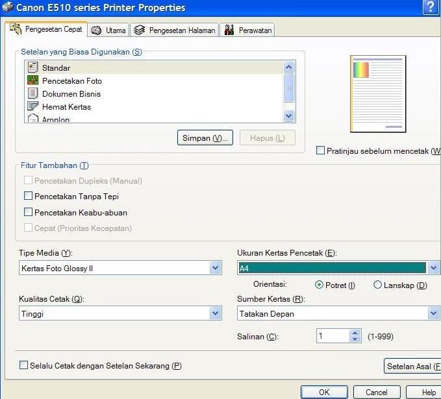The image size is (441, 399).
Task: Open the Kualitas Cetak dropdown
Action: point(120,313)
